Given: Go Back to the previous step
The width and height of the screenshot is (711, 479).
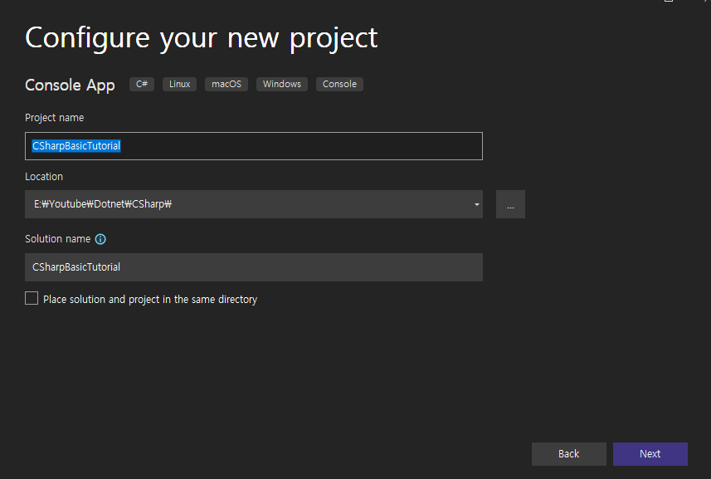Looking at the screenshot, I should (x=568, y=453).
